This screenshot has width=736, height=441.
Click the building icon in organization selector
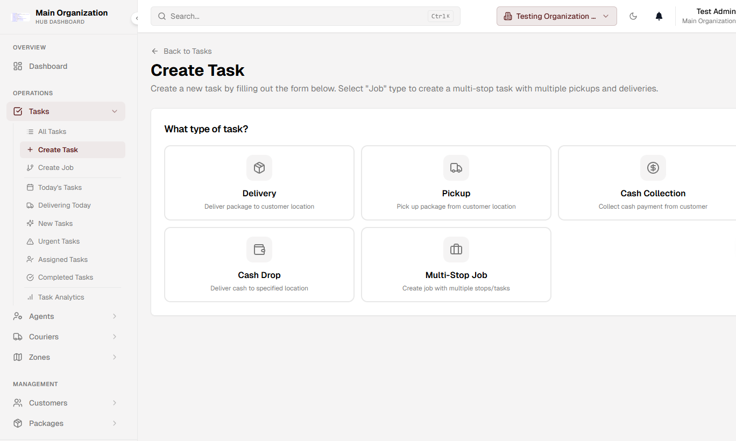(507, 16)
